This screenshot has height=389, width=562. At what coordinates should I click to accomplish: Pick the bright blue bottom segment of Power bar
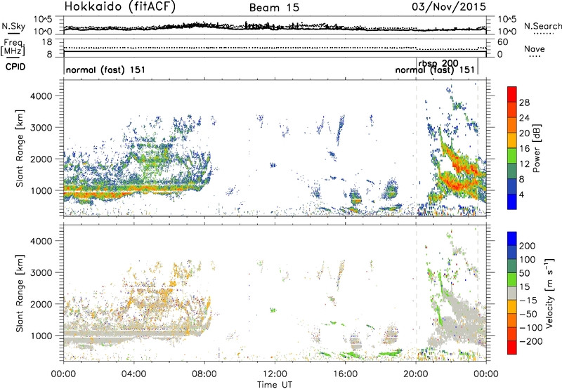point(512,202)
